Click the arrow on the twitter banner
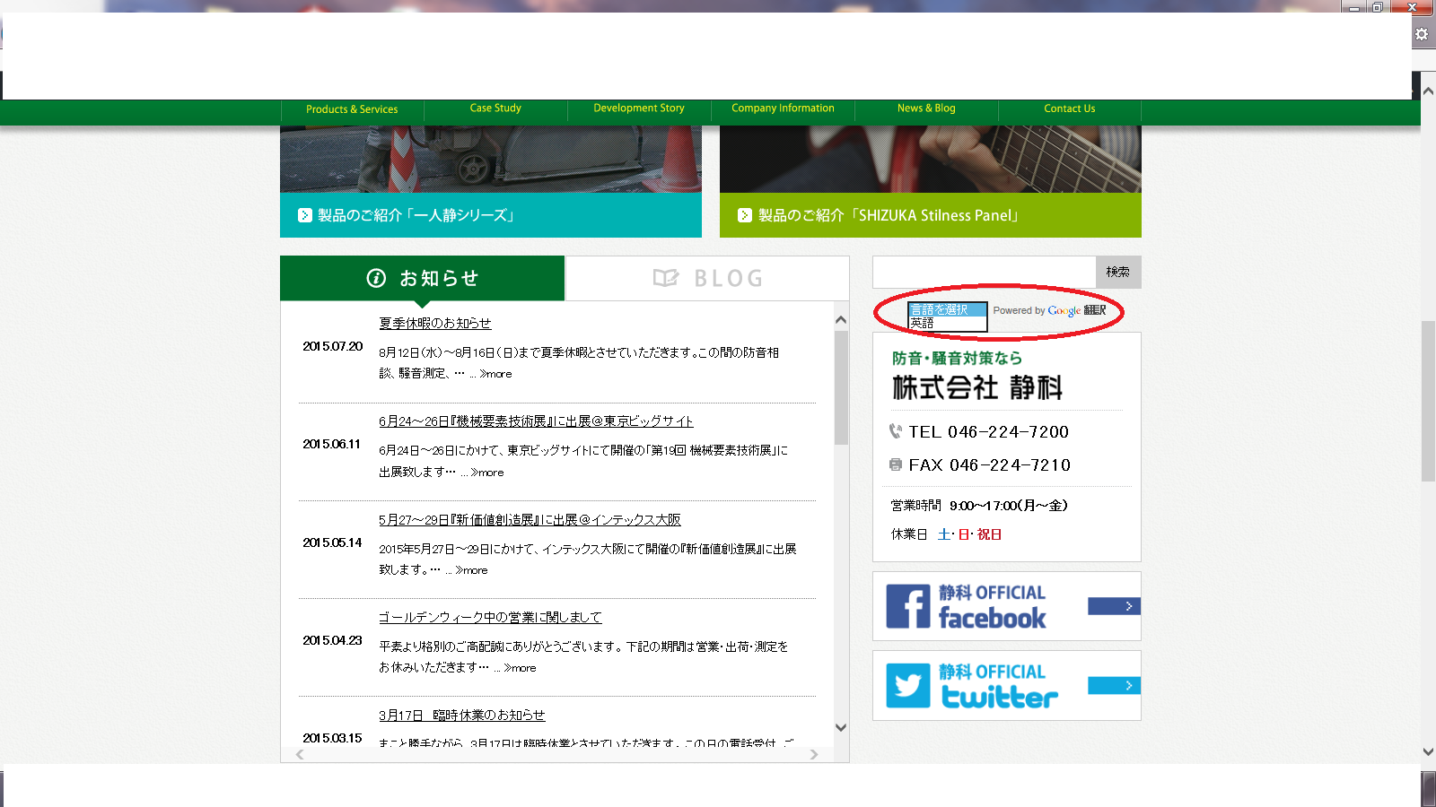The image size is (1436, 807). pyautogui.click(x=1114, y=685)
